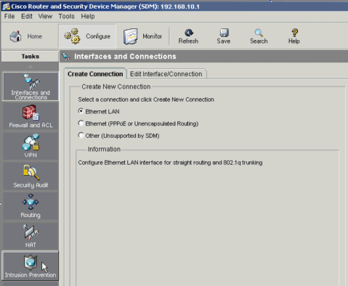Open the Help menu

88,17
